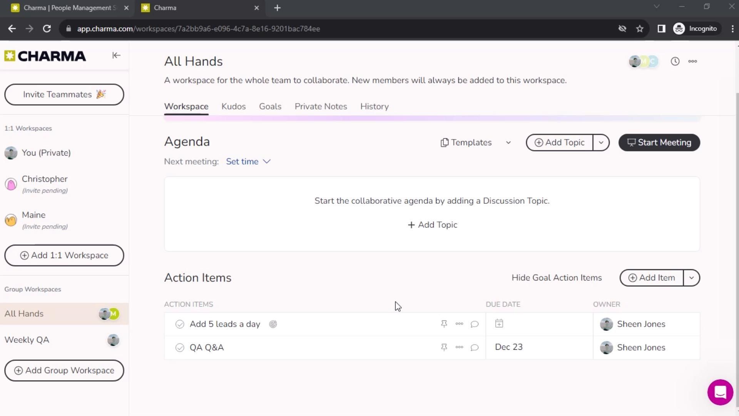Open more options for Add 5 leads a day
The height and width of the screenshot is (416, 739).
459,324
